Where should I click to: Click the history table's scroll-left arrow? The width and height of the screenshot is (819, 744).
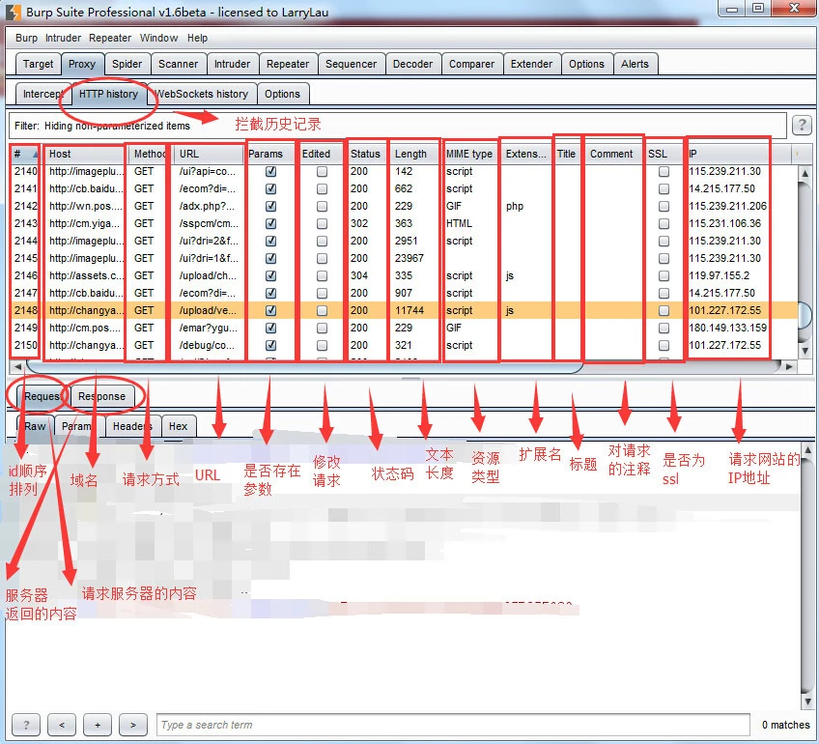click(x=16, y=366)
